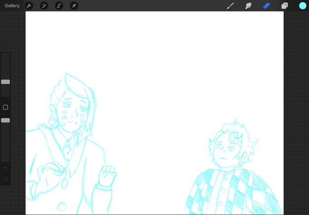Return to the Gallery

coord(12,6)
